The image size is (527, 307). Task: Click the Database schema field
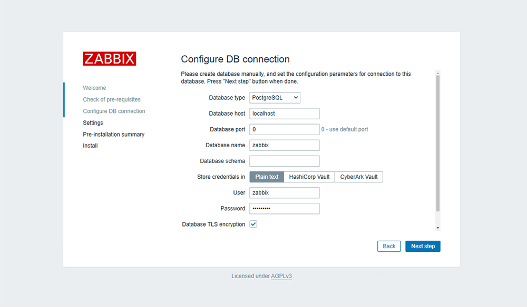(285, 161)
